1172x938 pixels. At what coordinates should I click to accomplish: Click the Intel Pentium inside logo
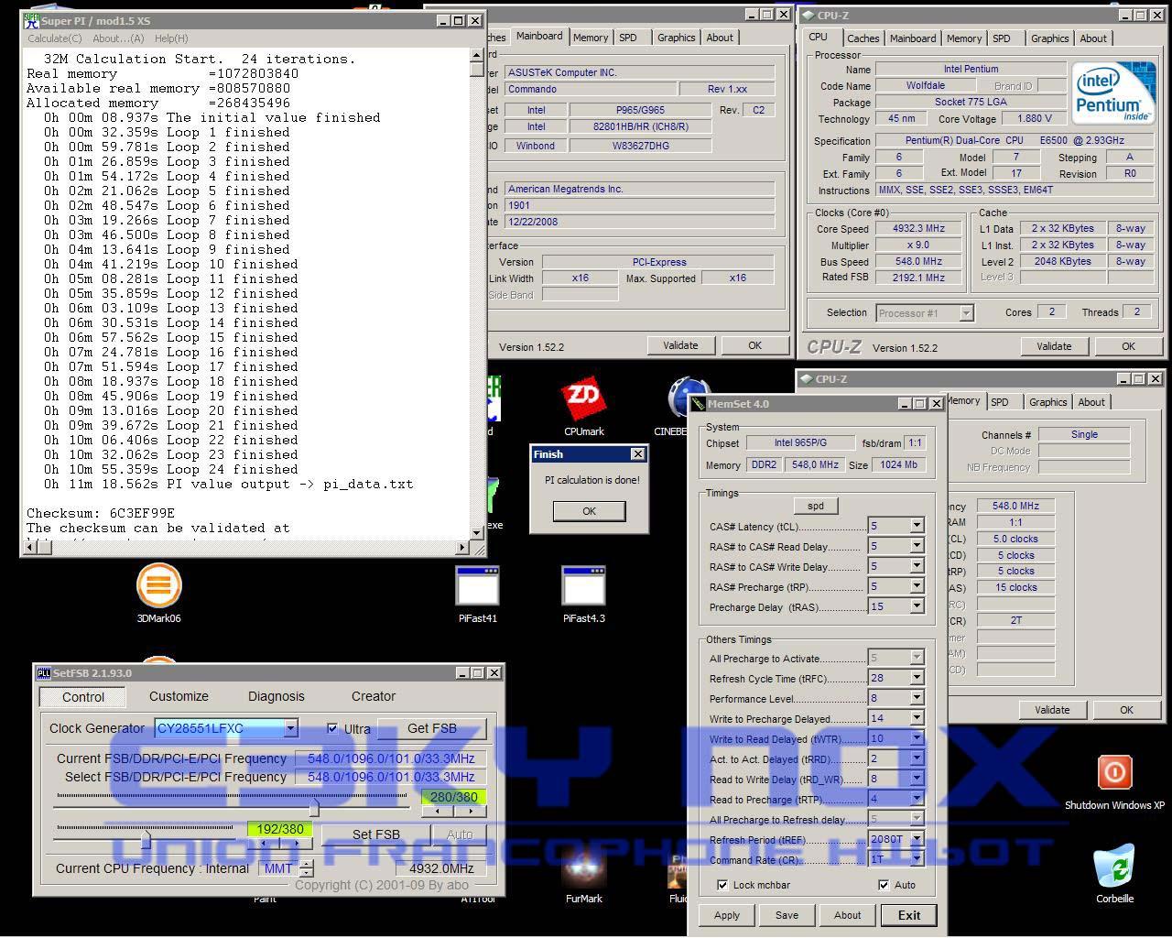coord(1113,95)
